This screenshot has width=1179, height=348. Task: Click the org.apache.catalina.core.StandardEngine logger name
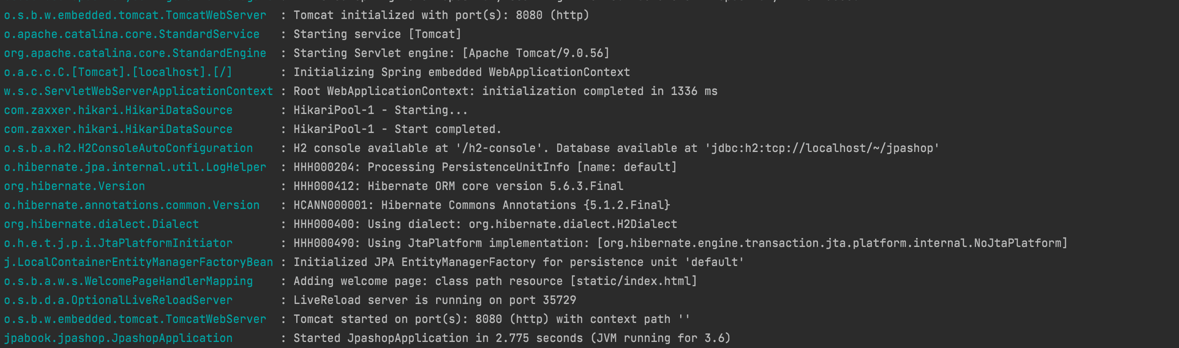tap(135, 53)
